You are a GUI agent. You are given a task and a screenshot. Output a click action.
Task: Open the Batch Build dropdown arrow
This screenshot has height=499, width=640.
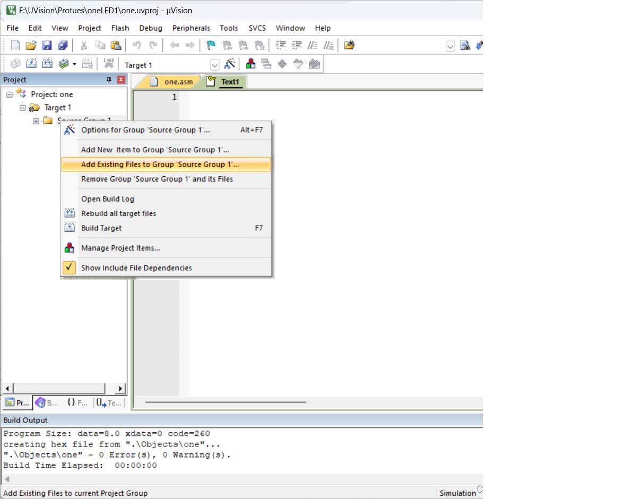point(74,64)
